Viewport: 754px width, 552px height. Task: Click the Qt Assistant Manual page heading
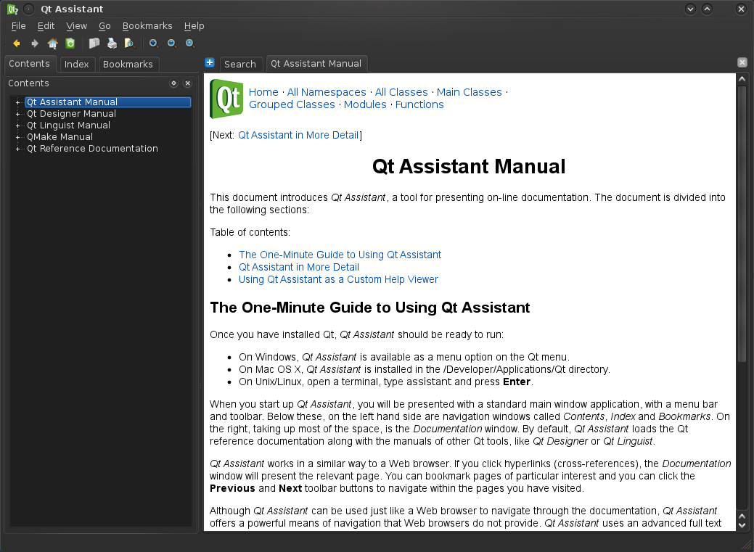(x=469, y=166)
